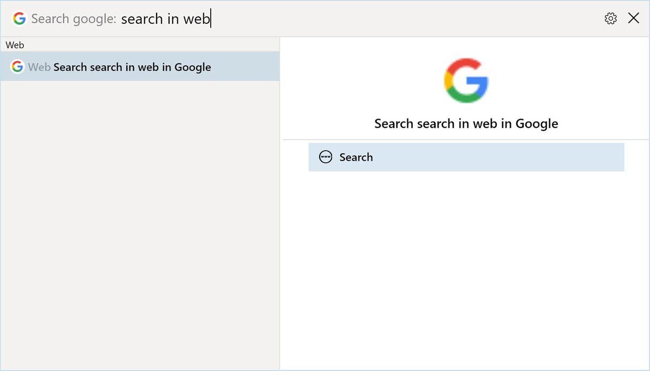
Task: Click the Search action button
Action: coord(466,157)
